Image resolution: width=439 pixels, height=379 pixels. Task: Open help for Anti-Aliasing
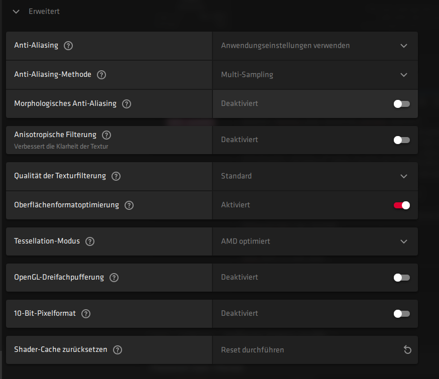click(x=68, y=46)
